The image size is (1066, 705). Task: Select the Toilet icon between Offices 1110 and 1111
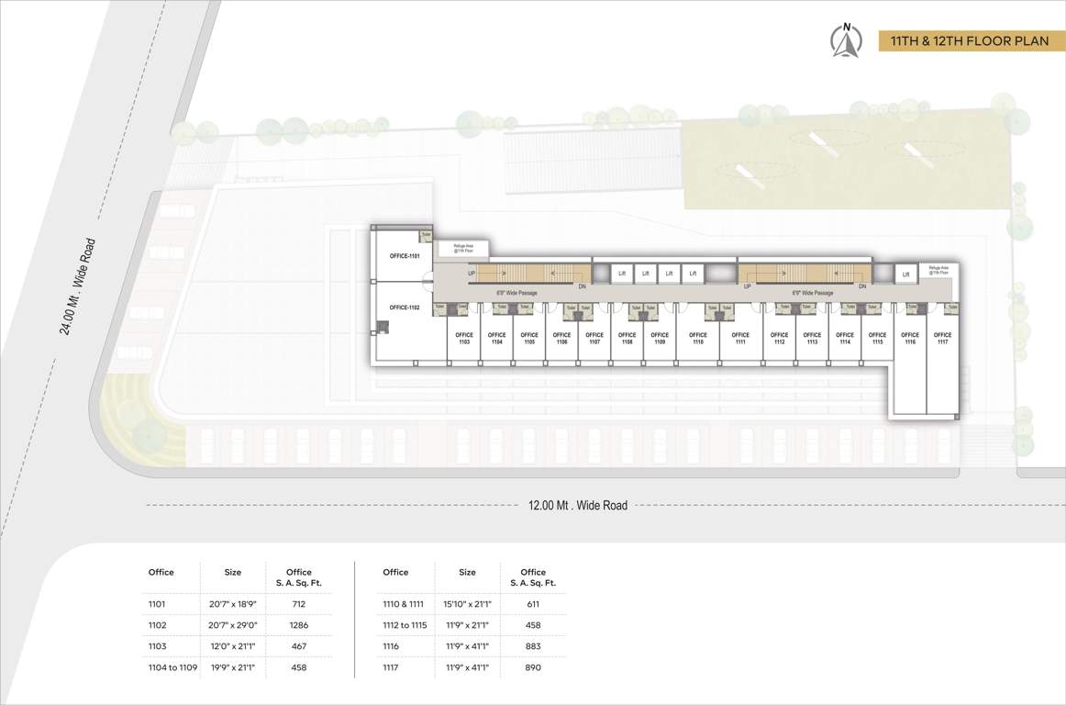tap(721, 308)
